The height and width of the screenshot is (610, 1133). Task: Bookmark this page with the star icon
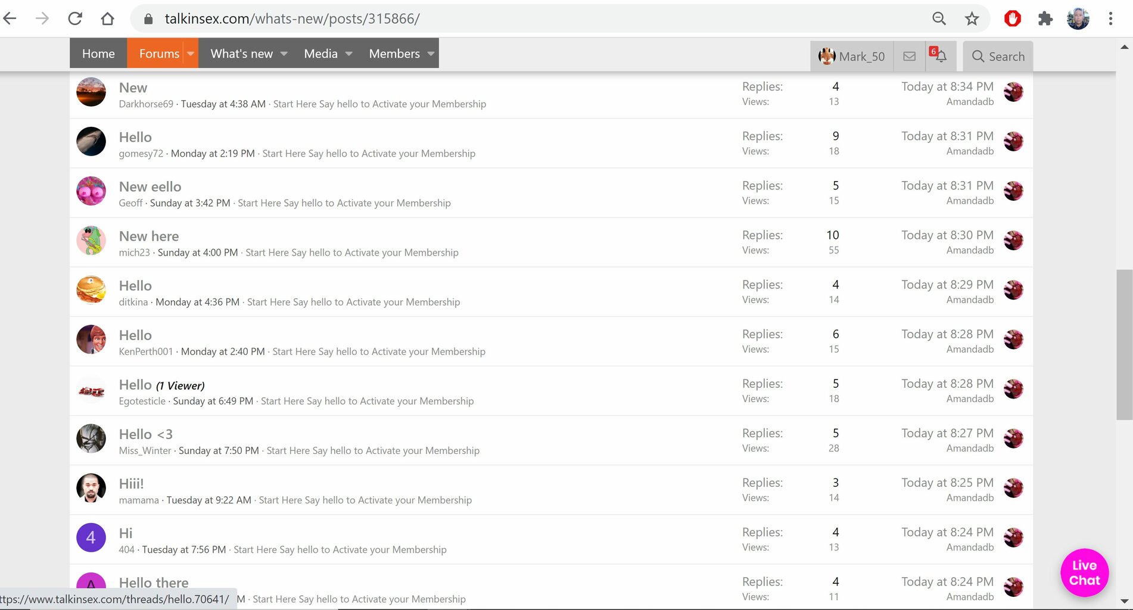(972, 18)
